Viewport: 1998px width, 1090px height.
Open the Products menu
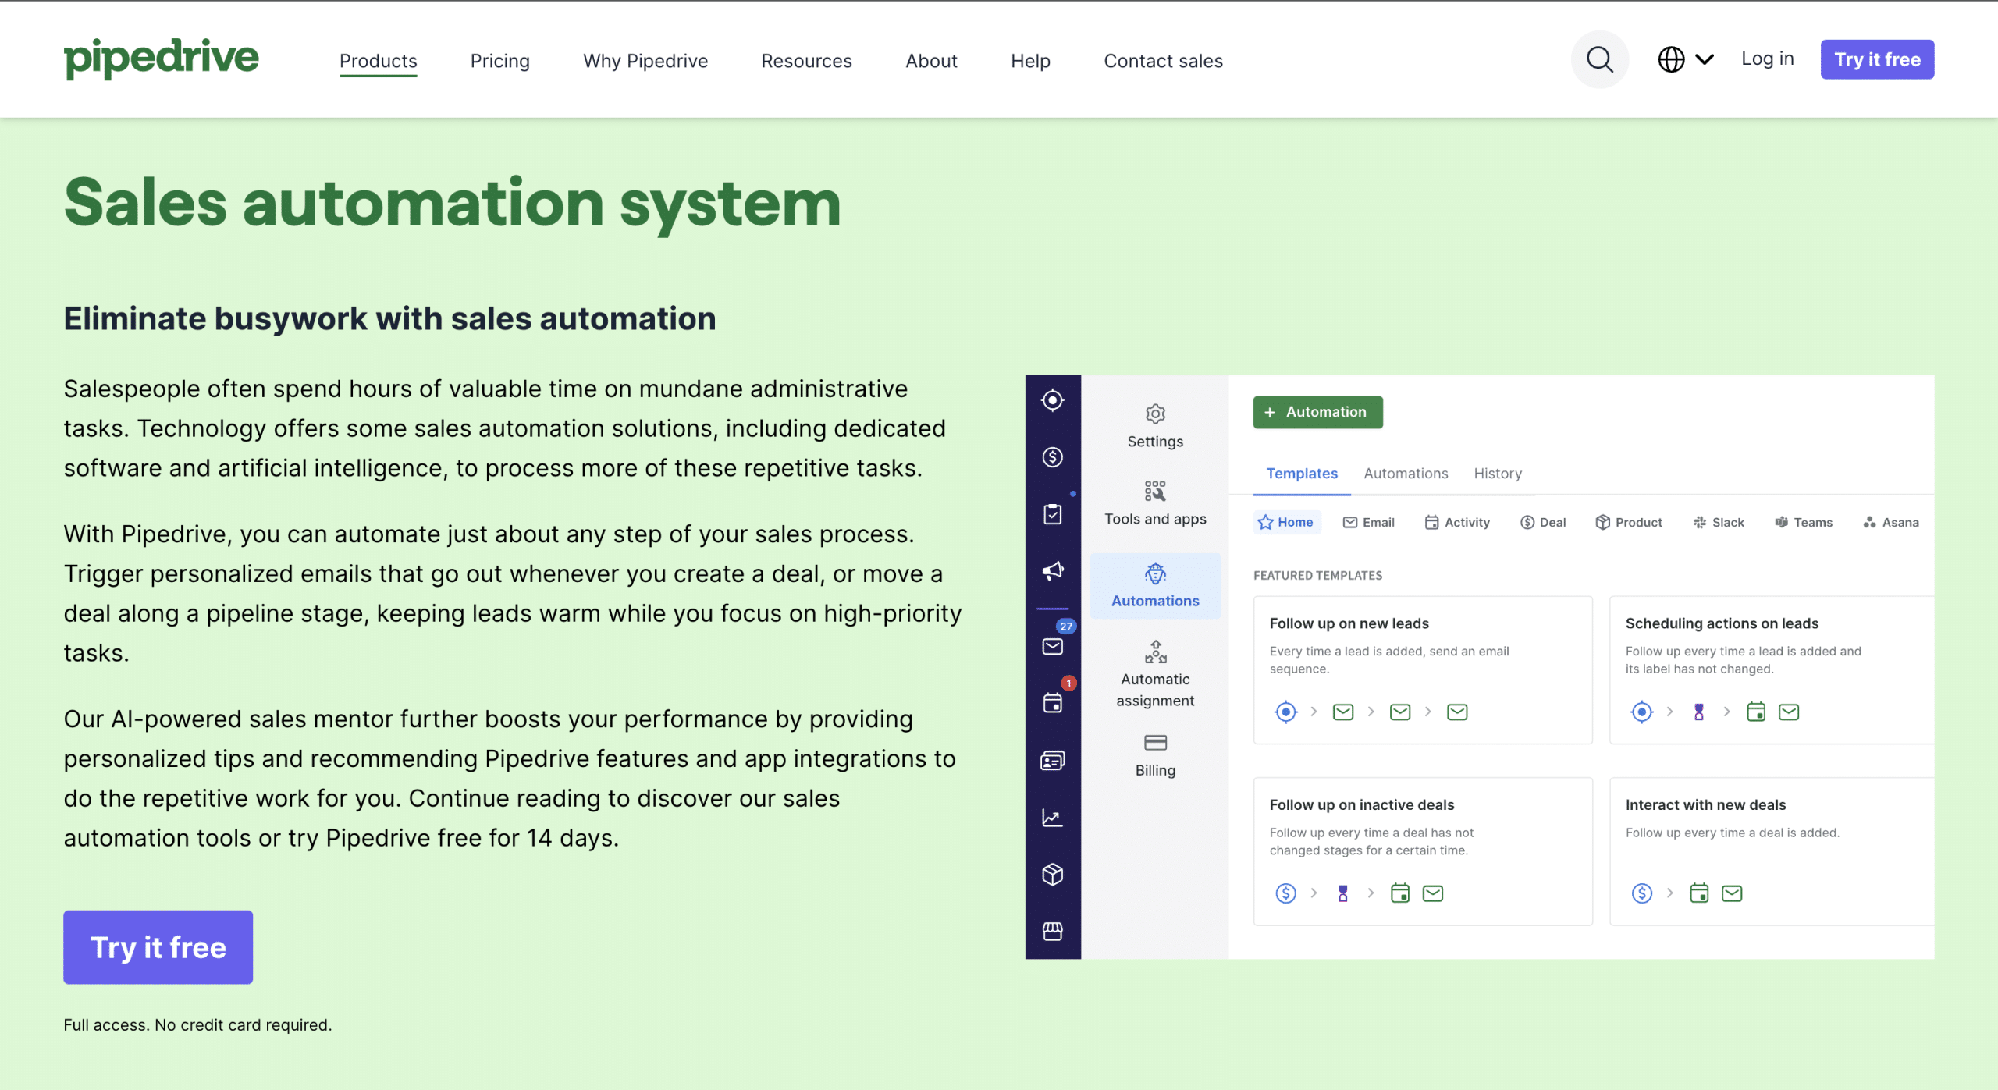tap(378, 61)
